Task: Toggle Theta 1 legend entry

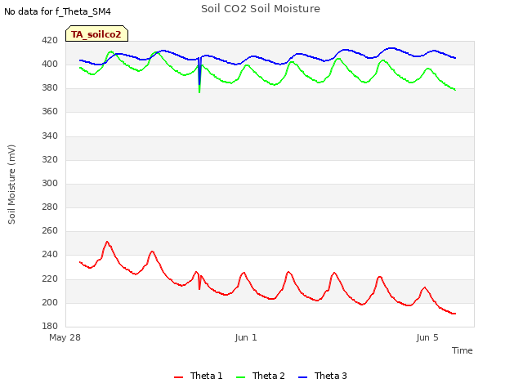Action: pos(199,376)
